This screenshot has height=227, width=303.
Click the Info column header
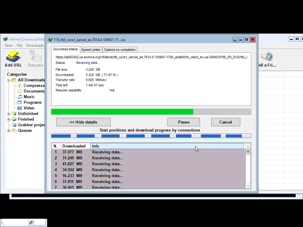pos(167,146)
